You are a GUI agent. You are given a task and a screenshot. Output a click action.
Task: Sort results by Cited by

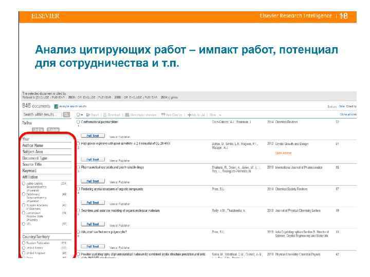tap(351, 107)
